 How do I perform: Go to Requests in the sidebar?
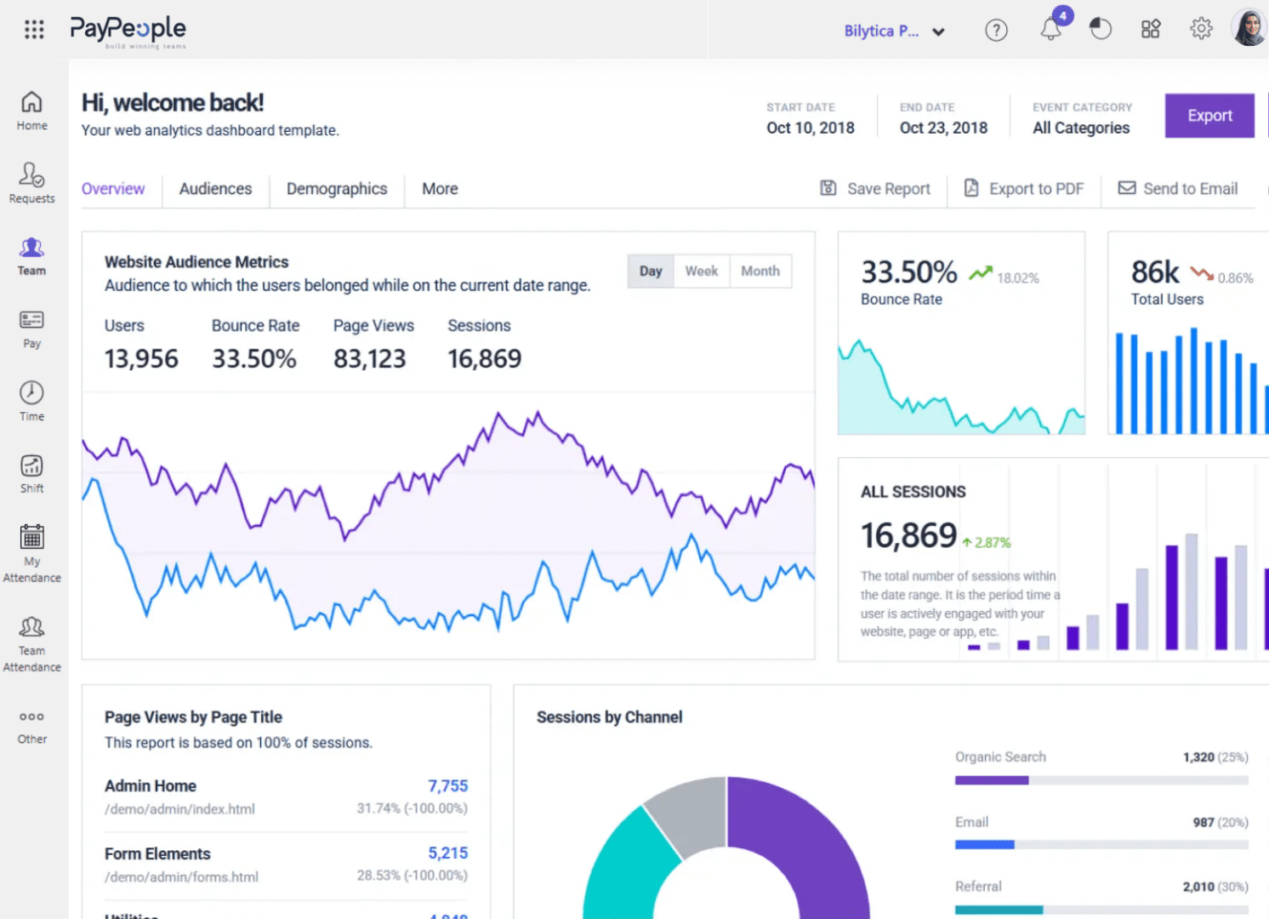coord(31,182)
